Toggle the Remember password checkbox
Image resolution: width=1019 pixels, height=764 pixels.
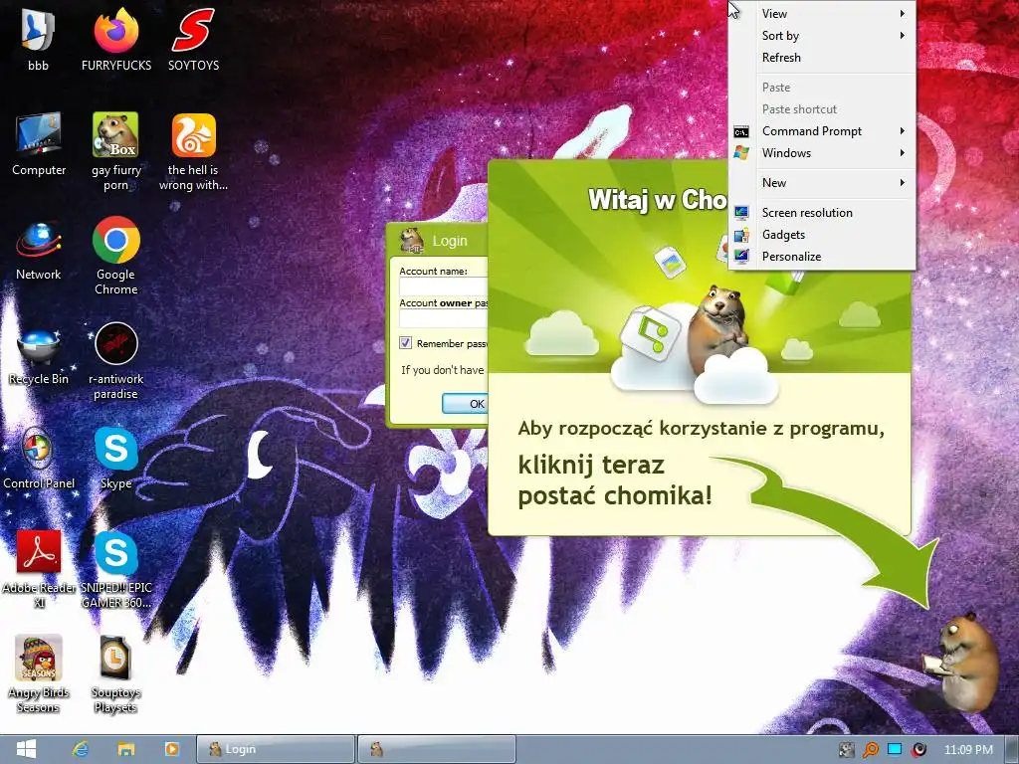tap(406, 343)
